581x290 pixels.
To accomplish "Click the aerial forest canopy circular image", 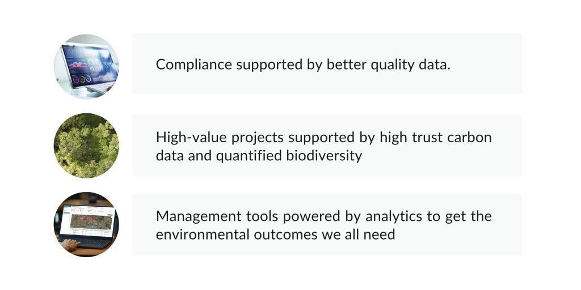I will 86,146.
